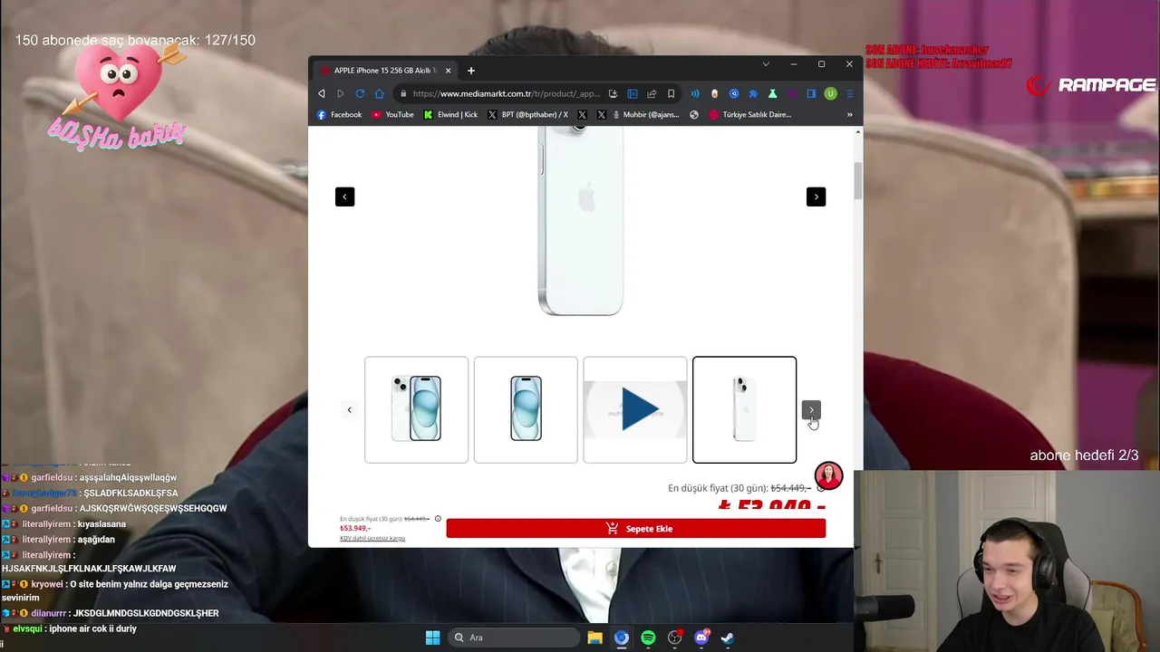This screenshot has width=1160, height=652.
Task: Open Discord from the taskbar
Action: [x=701, y=638]
